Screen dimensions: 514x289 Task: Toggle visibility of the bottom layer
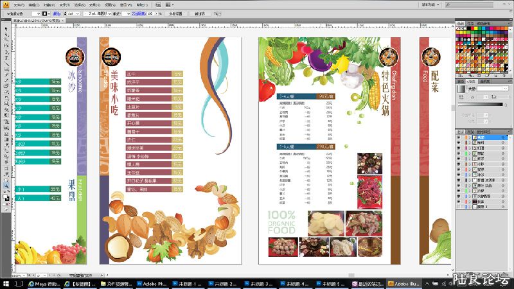[x=458, y=207]
